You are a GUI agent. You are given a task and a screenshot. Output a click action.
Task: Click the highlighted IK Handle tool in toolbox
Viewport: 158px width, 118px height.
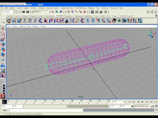[x=3, y=76]
